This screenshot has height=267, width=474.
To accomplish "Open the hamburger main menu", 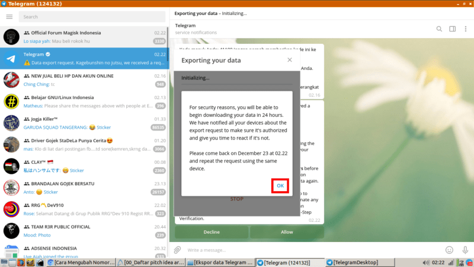I will tap(9, 17).
